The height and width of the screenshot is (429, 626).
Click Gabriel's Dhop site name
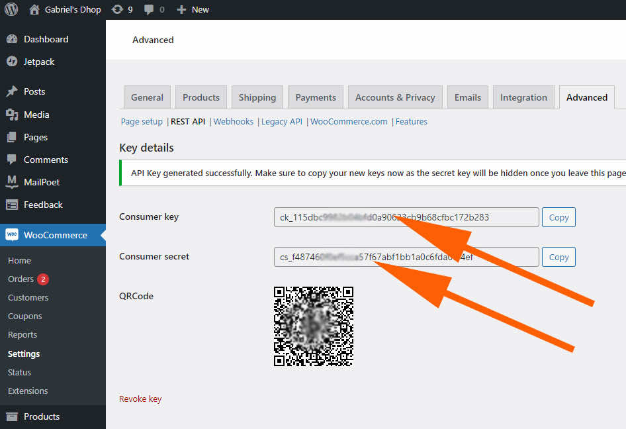(x=73, y=9)
